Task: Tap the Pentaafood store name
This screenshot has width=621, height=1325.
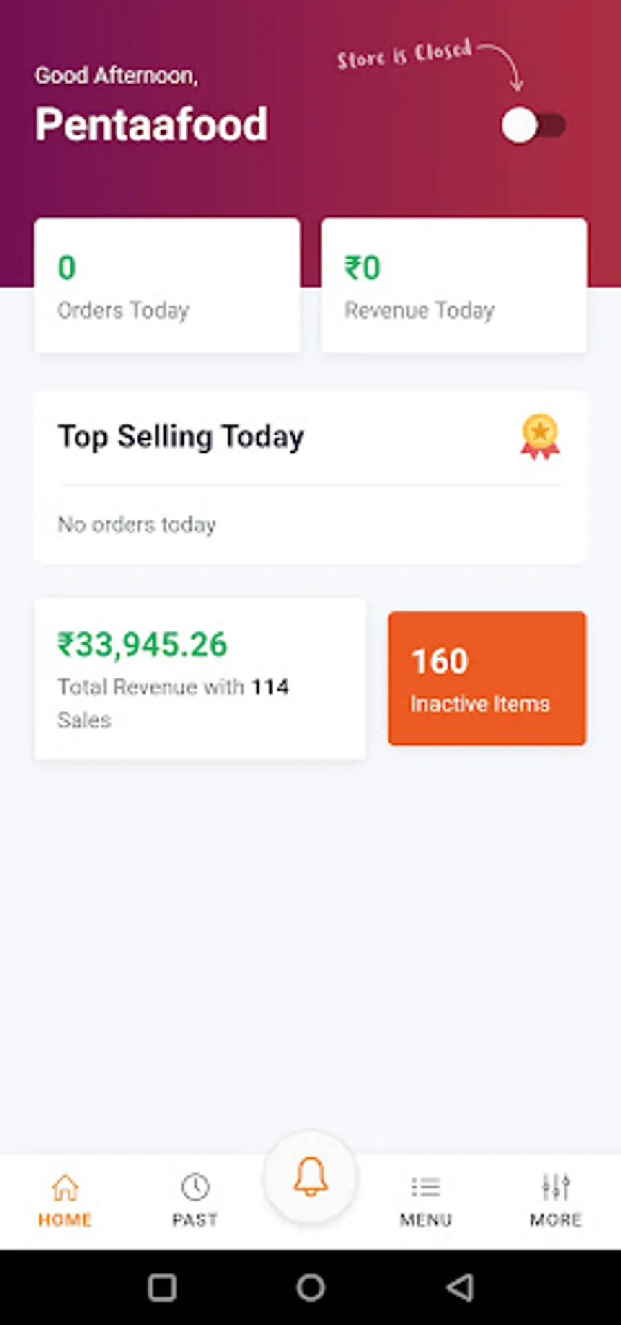Action: (x=152, y=125)
